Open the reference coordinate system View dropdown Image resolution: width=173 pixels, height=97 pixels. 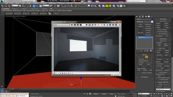coord(46,5)
